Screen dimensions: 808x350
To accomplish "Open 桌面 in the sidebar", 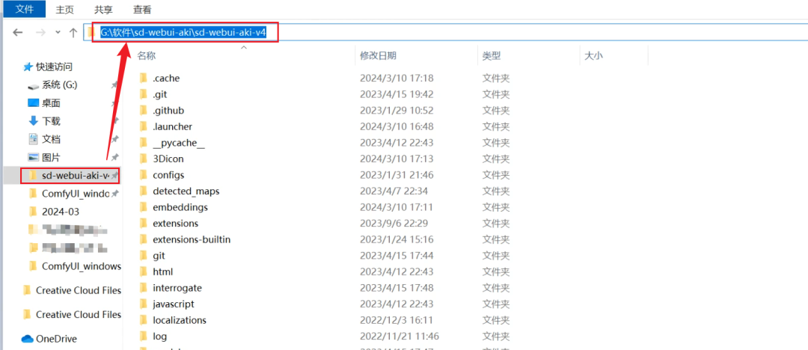I will tap(51, 103).
